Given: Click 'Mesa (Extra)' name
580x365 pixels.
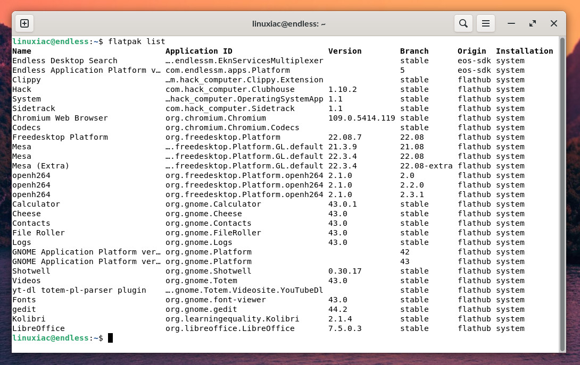Looking at the screenshot, I should (x=40, y=166).
